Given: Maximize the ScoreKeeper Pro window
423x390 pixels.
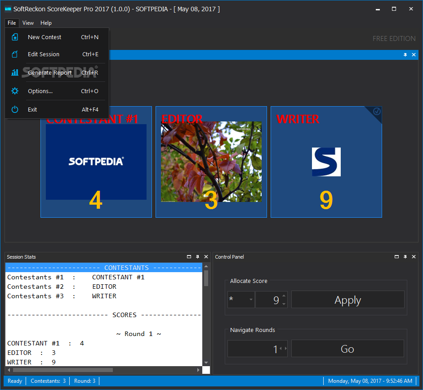Looking at the screenshot, I should coord(394,9).
